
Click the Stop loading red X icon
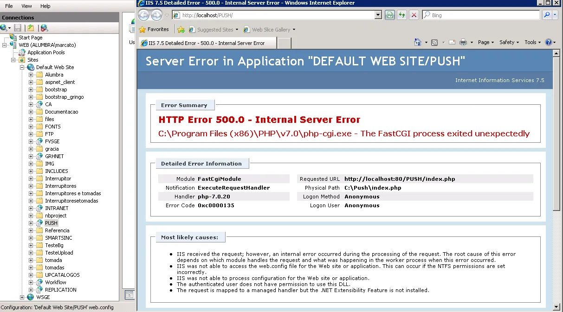coord(414,15)
